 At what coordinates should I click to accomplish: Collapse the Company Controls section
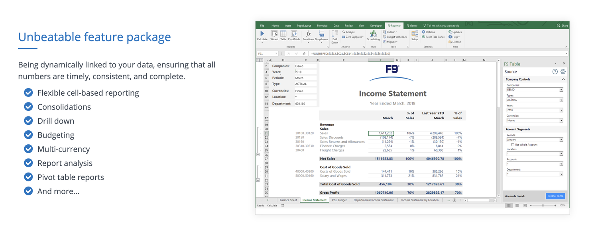(x=563, y=79)
